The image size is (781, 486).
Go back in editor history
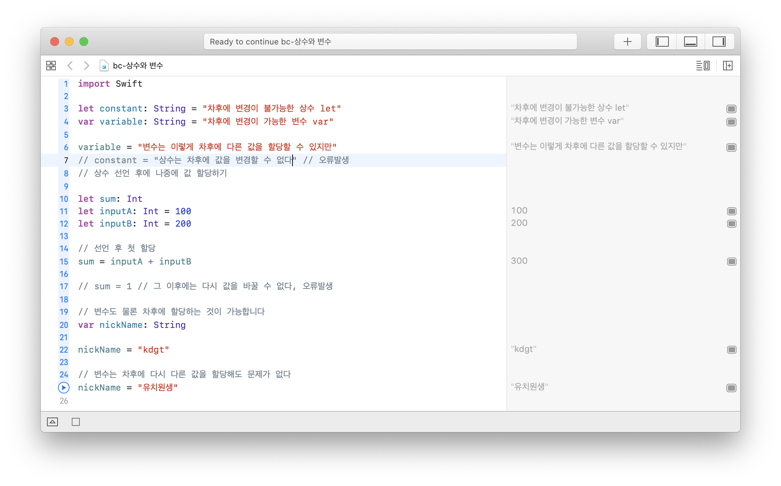coord(70,66)
